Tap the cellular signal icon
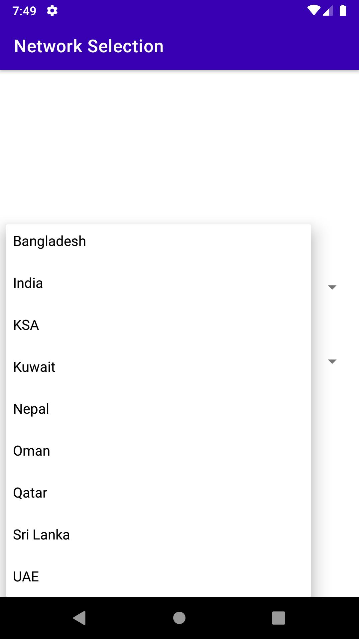This screenshot has width=359, height=639. click(328, 10)
